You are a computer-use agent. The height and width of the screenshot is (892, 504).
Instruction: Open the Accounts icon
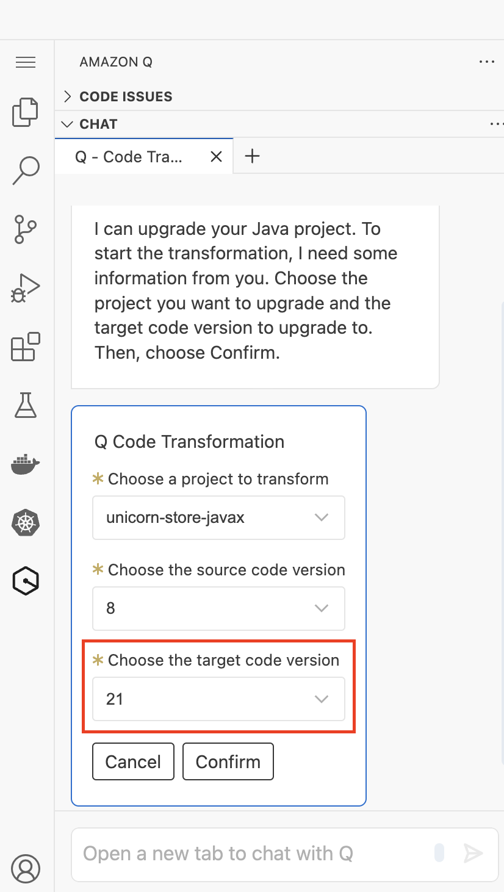[25, 868]
